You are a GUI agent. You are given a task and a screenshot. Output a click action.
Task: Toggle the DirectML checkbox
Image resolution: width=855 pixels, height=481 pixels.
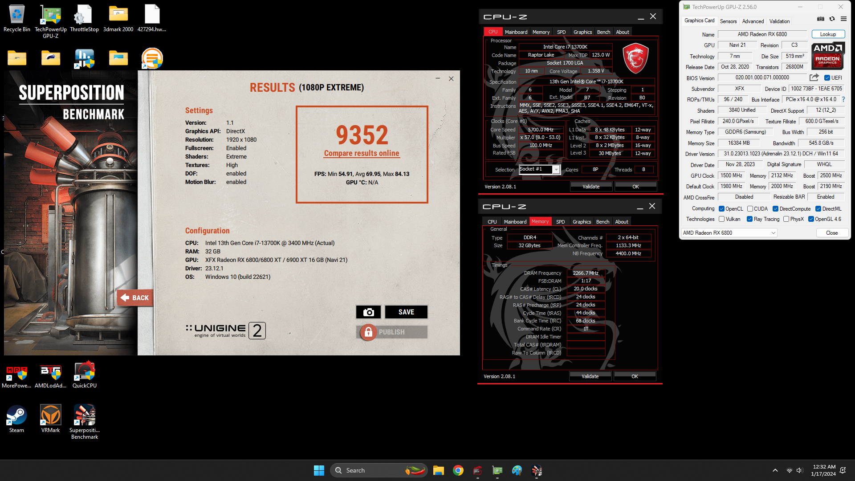click(818, 208)
